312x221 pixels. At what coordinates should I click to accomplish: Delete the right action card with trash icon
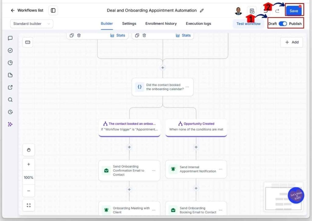pyautogui.click(x=144, y=35)
